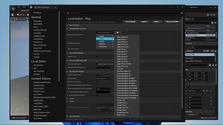Collapse the Play In New Window section

click(67, 53)
